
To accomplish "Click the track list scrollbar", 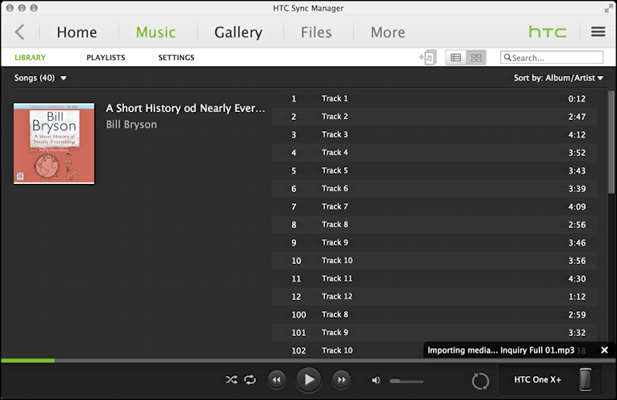I will [x=611, y=142].
